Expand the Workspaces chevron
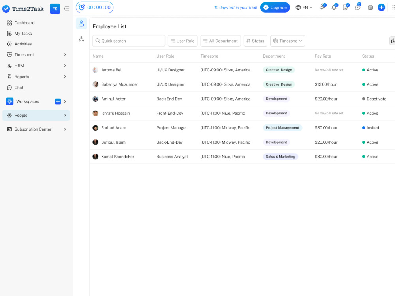Viewport: 395px width, 296px height. point(65,101)
